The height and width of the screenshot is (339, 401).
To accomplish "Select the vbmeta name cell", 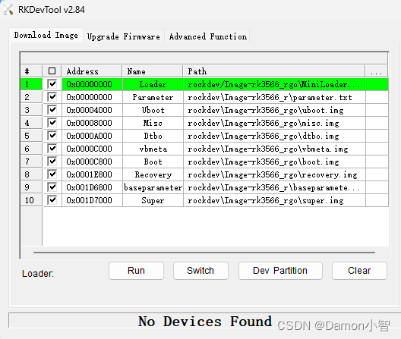I will click(153, 149).
